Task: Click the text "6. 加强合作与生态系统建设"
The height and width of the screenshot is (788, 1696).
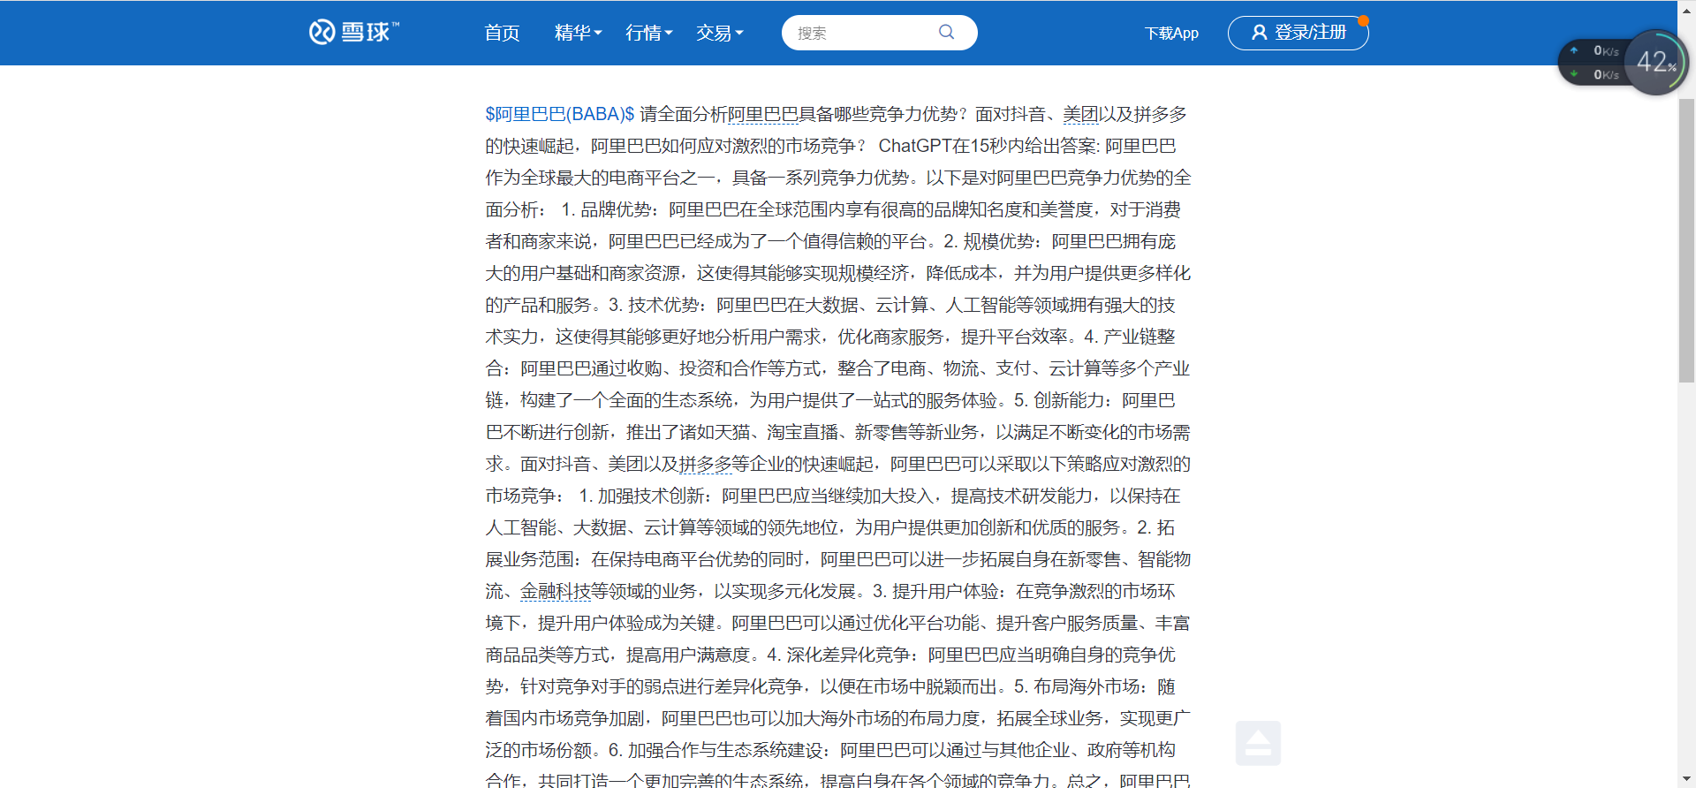Action: tap(717, 750)
